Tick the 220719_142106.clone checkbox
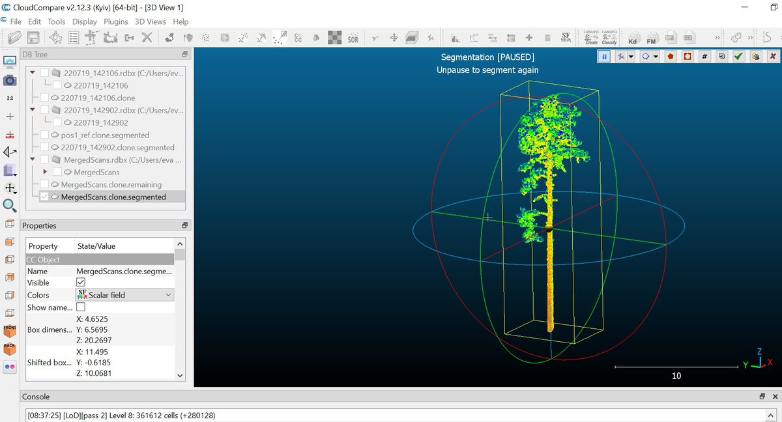Viewport: 782px width, 422px height. click(44, 98)
